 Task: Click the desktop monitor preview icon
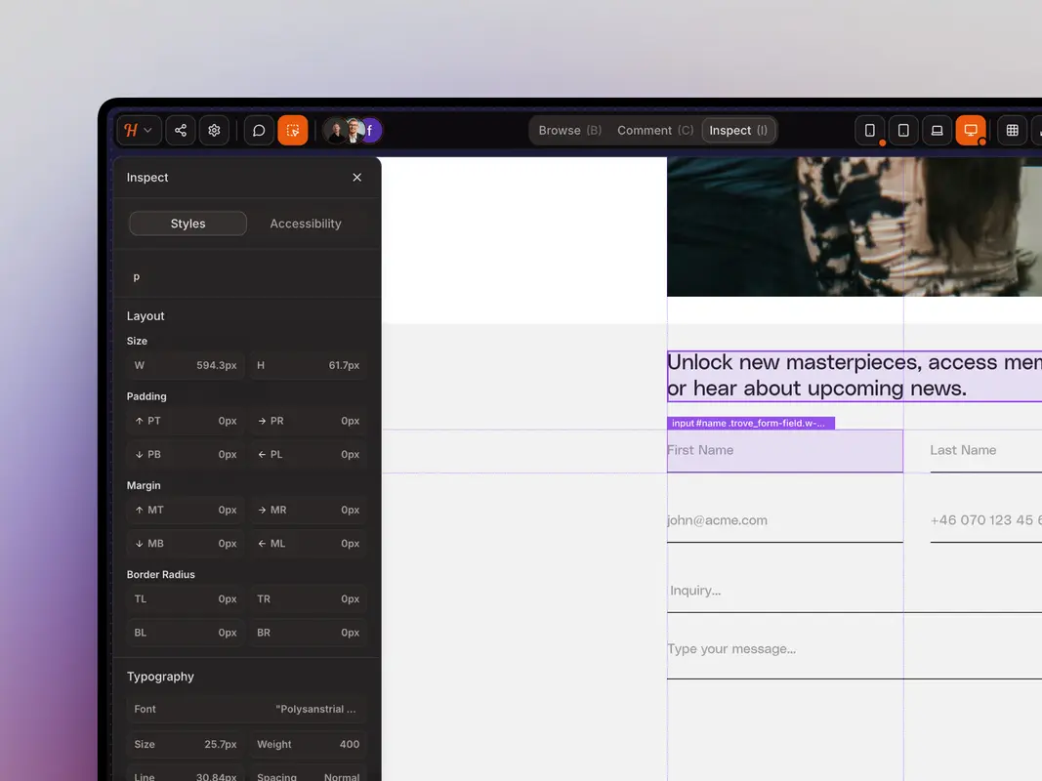click(x=971, y=130)
